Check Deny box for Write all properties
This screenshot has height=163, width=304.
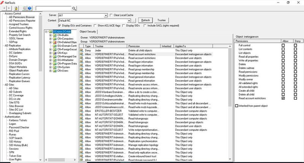coord(295,61)
